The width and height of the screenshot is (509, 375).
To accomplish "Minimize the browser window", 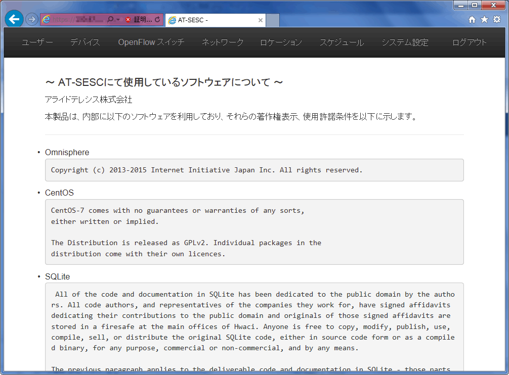I will click(460, 6).
